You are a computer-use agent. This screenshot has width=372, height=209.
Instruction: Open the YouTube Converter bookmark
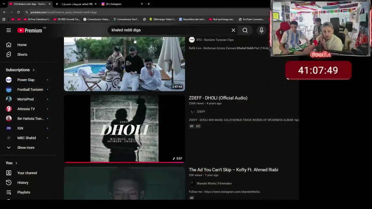(251, 19)
